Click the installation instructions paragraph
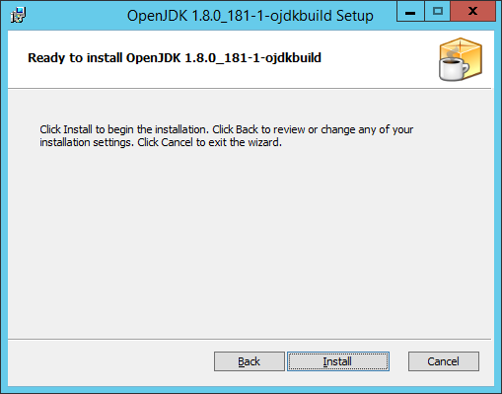This screenshot has height=394, width=502. point(227,136)
